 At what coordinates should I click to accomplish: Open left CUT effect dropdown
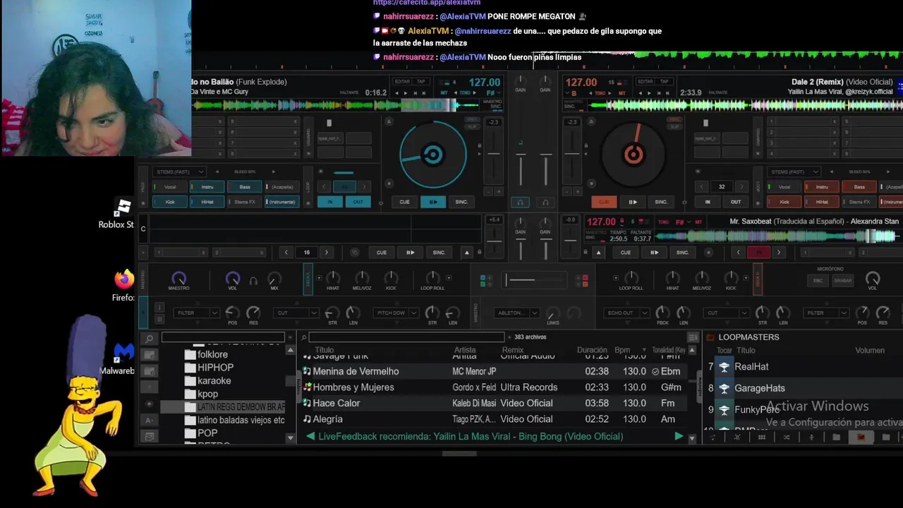tap(297, 313)
